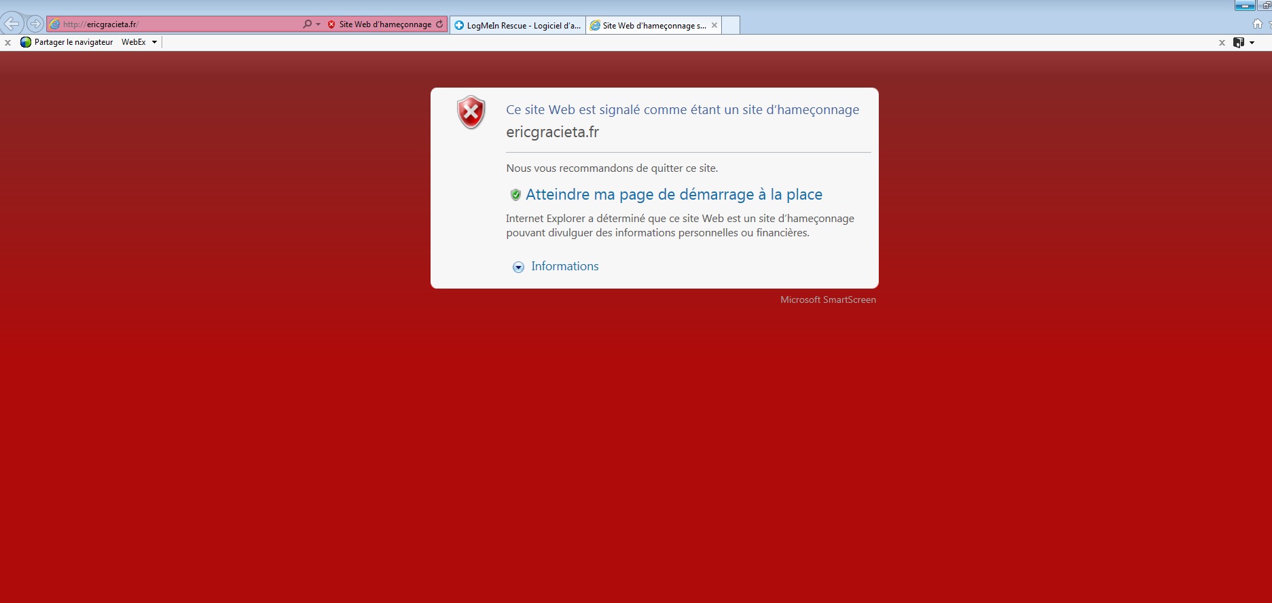
Task: Open dropdown arrow next to book icon
Action: [x=1252, y=43]
